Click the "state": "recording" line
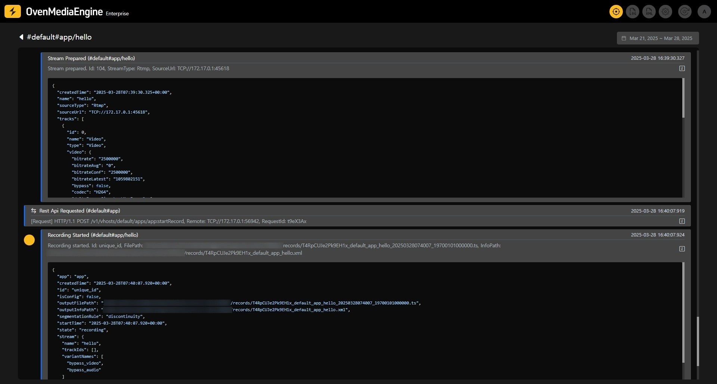Image resolution: width=717 pixels, height=384 pixels. pyautogui.click(x=83, y=330)
